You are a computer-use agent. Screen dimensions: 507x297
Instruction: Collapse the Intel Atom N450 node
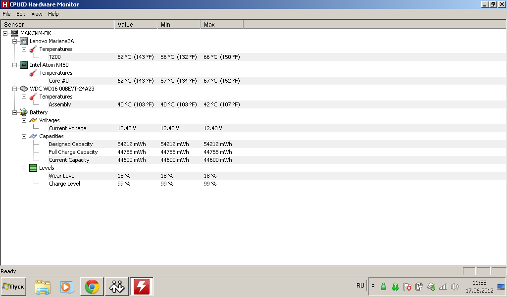click(15, 65)
